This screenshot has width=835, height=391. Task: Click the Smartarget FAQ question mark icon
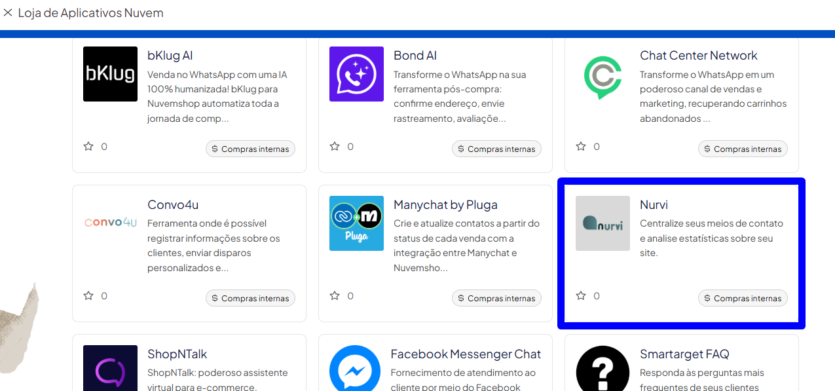click(603, 369)
